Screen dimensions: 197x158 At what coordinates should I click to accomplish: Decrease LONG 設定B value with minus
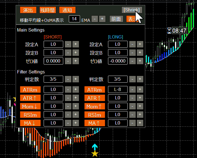133,52
